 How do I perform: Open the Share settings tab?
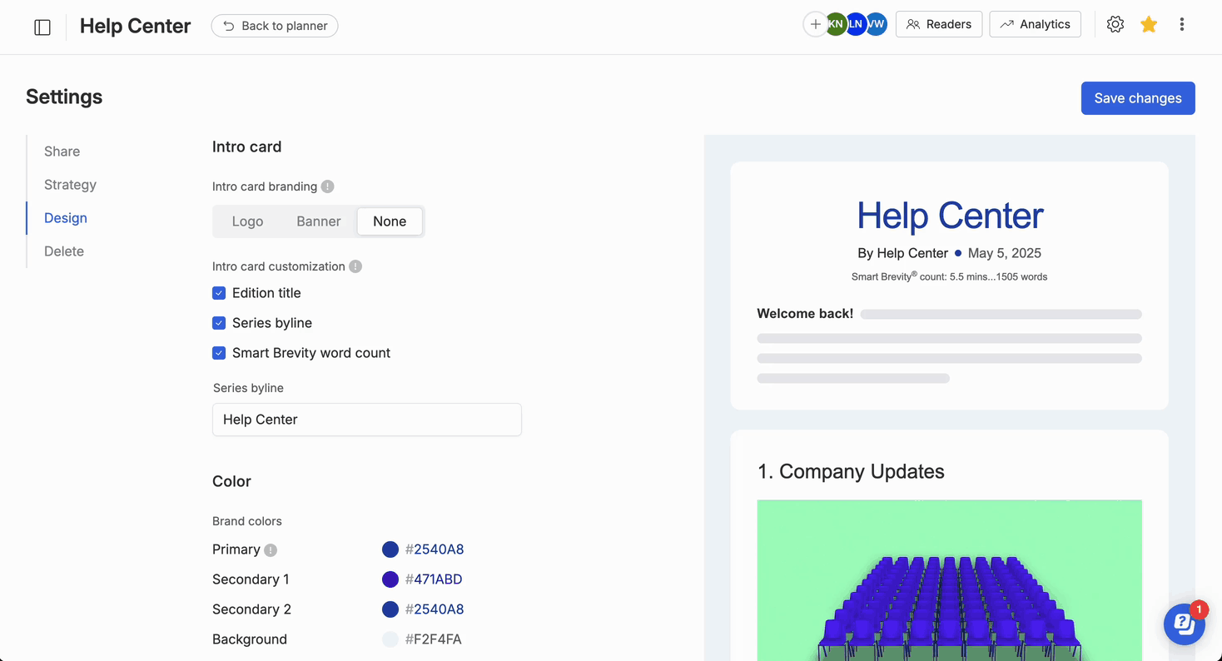[x=62, y=152]
